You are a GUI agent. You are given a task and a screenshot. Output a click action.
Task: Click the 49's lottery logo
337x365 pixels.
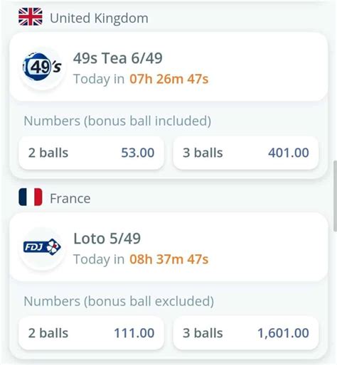coord(43,67)
